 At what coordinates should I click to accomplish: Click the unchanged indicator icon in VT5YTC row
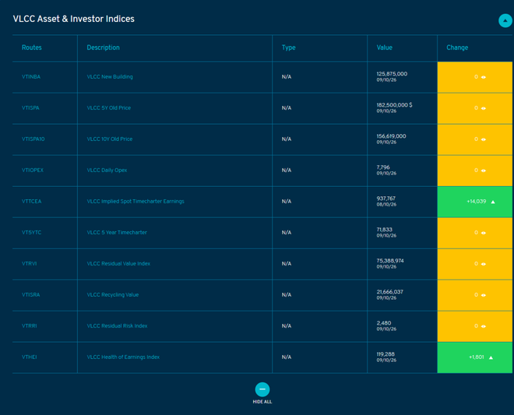pyautogui.click(x=483, y=233)
